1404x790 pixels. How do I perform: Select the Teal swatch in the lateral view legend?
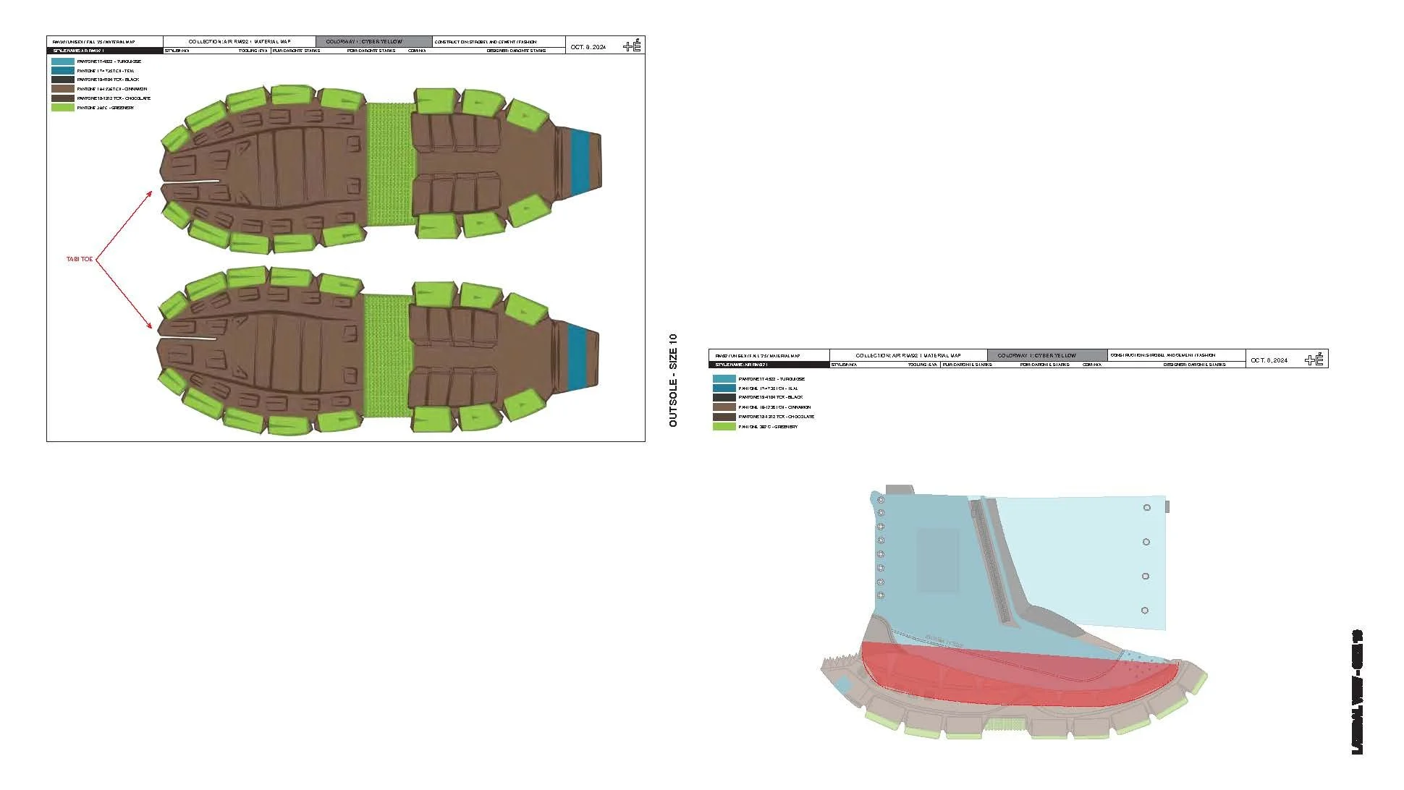[x=724, y=388]
